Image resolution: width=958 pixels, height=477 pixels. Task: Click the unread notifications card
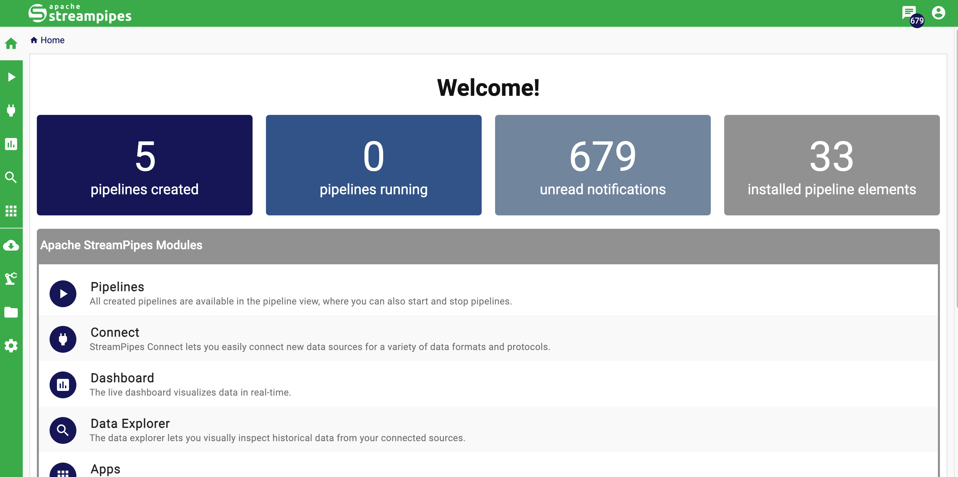coord(603,165)
